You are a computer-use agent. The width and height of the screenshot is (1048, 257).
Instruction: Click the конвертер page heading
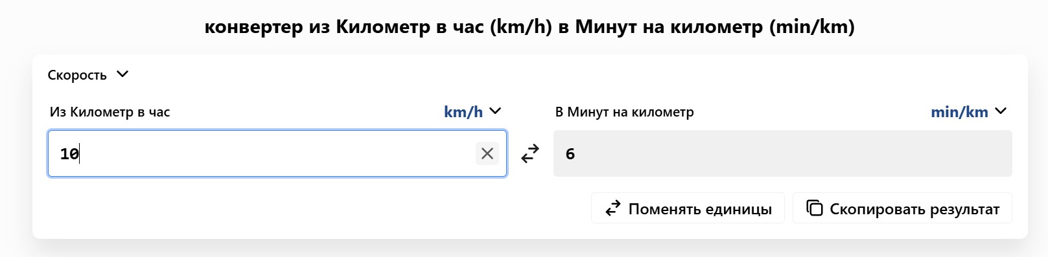click(x=530, y=27)
